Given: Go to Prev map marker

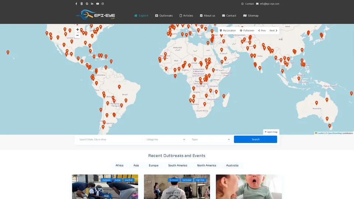Looking at the screenshot, I should 262,31.
